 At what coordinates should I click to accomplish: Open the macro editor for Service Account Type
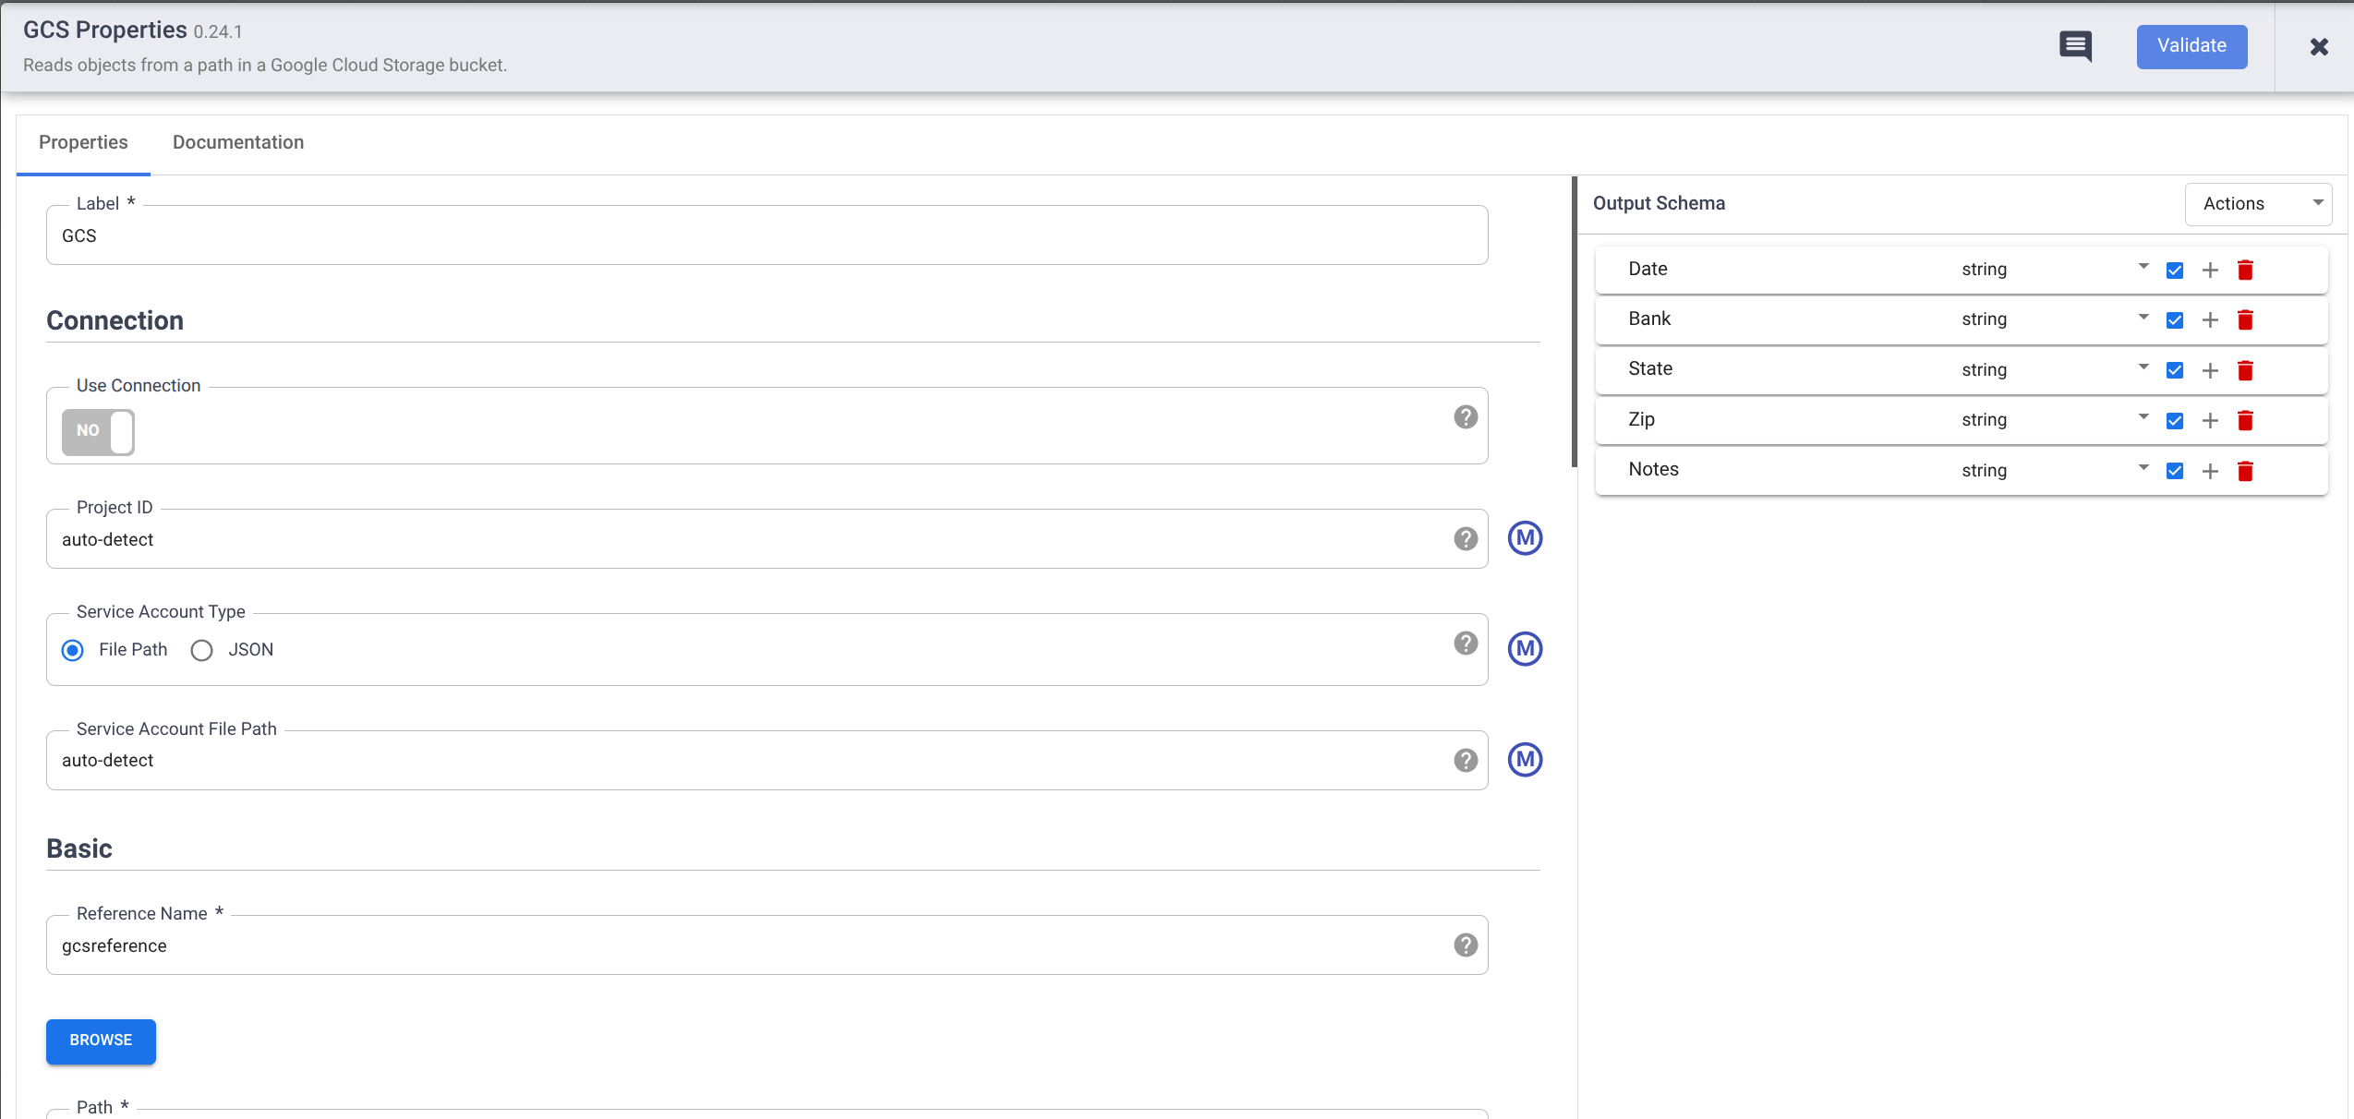(1524, 648)
